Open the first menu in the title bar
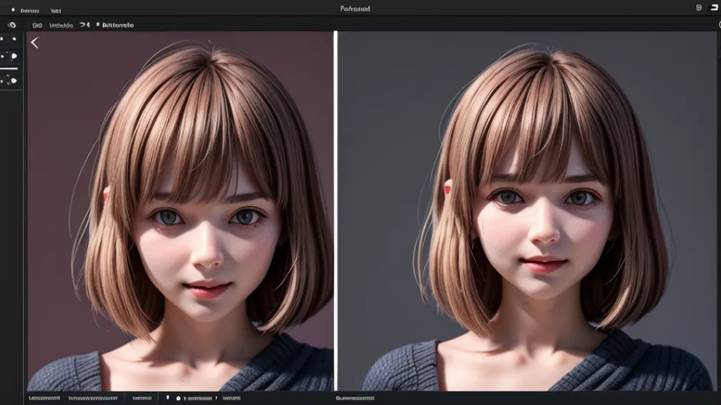The width and height of the screenshot is (721, 405). [x=30, y=10]
